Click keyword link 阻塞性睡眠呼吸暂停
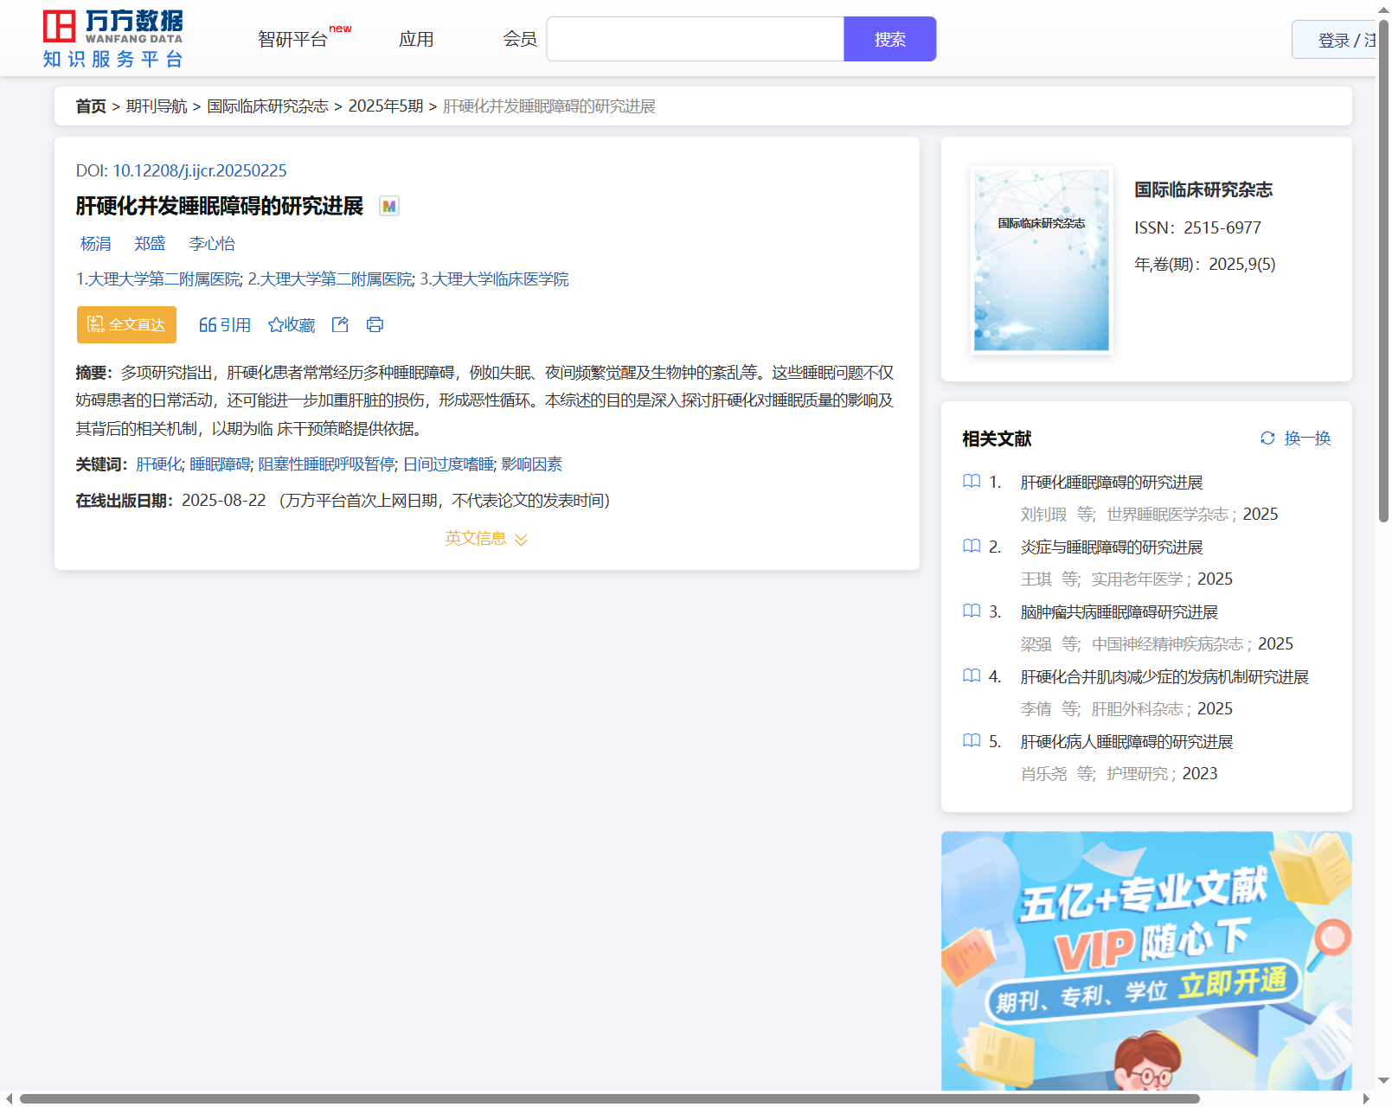1392x1107 pixels. [326, 464]
